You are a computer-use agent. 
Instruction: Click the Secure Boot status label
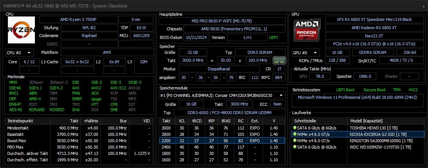click(374, 90)
